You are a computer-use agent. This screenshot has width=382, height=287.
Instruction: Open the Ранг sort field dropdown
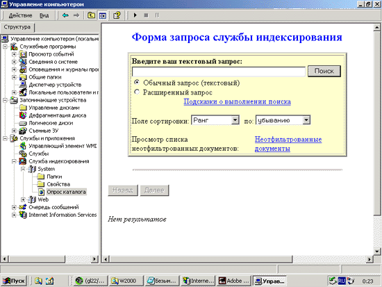tap(235, 120)
